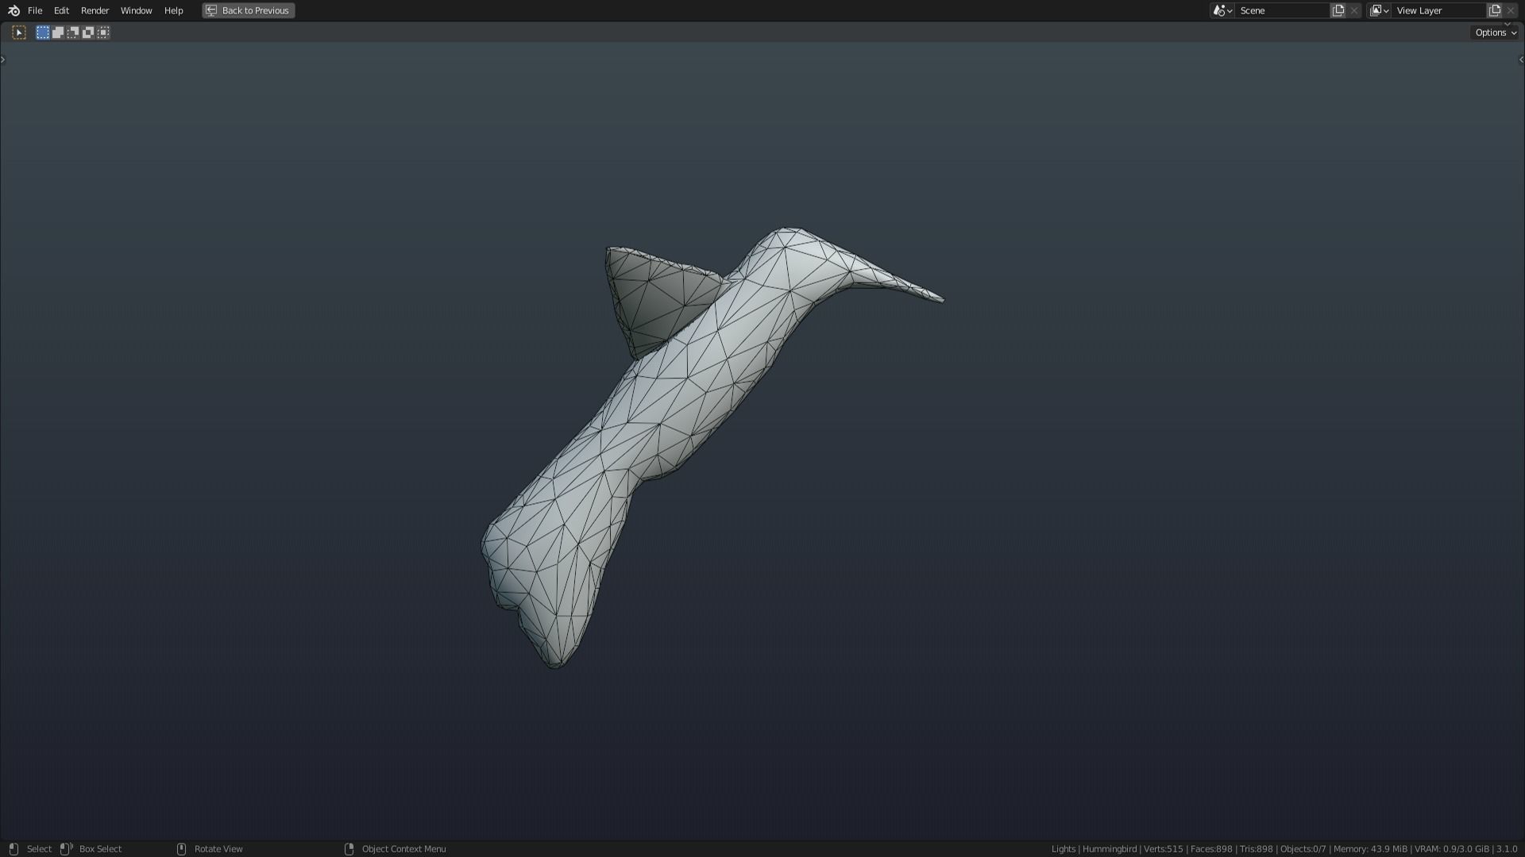
Task: Click the New Scene duplicate icon
Action: coord(1338,10)
